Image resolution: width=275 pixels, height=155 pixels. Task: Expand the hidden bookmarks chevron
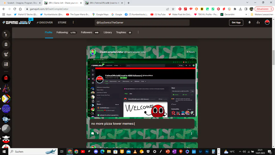click(x=246, y=14)
